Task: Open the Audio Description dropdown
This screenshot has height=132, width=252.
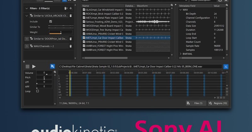Action: point(203,1)
